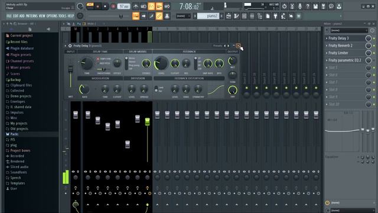378x213 pixels.
Task: Toggle wait-for-input-before-recording icon
Action: tap(144, 7)
